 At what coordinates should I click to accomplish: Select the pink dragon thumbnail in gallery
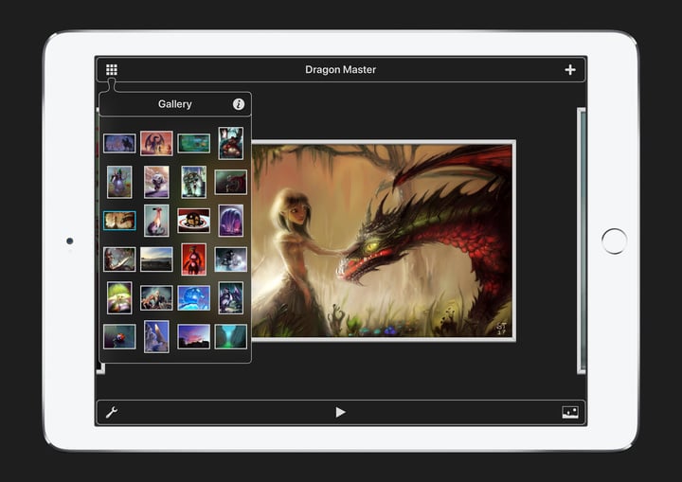156,143
